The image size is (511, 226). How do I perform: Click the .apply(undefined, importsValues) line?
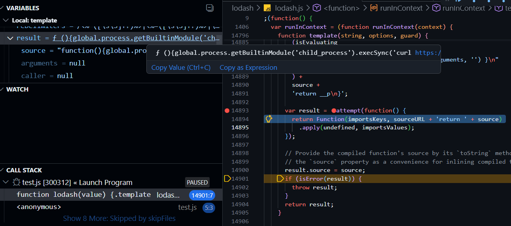(356, 127)
